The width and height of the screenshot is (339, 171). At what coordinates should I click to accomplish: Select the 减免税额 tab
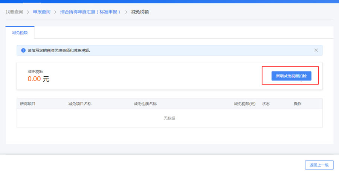pos(20,33)
